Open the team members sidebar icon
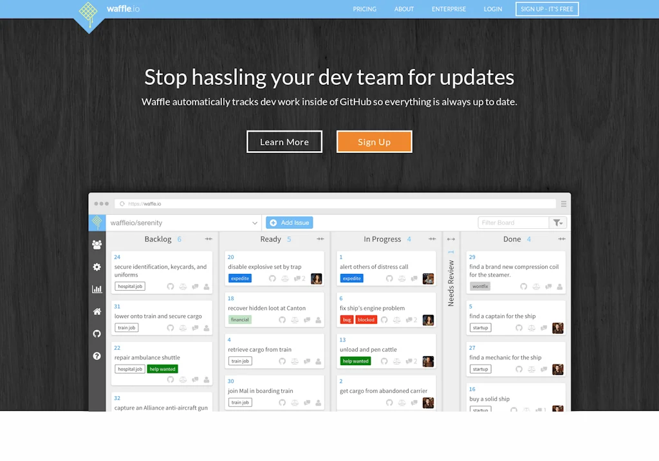 (97, 244)
